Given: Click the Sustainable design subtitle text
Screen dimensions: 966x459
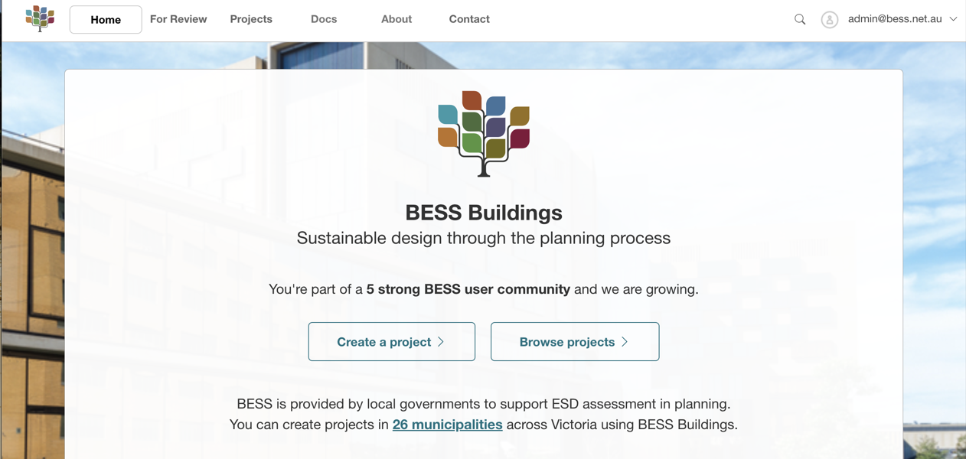Looking at the screenshot, I should (484, 238).
